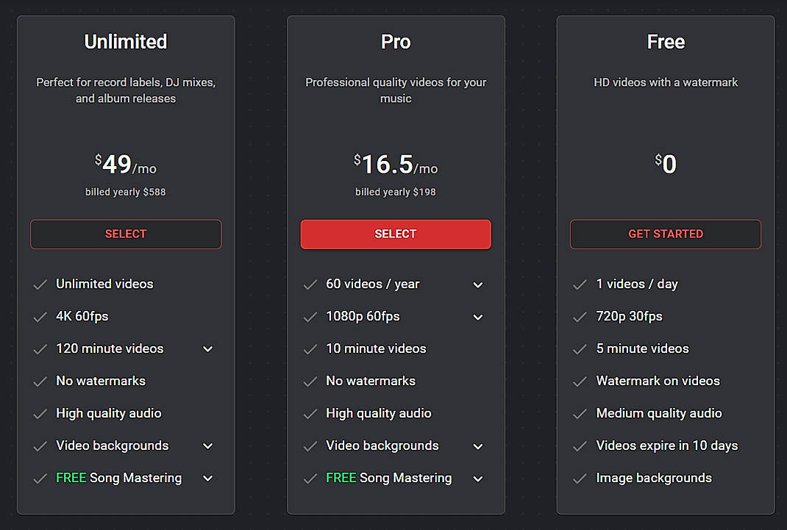Viewport: 787px width, 530px height.
Task: Click '10 minute videos' feature text
Action: pos(376,348)
